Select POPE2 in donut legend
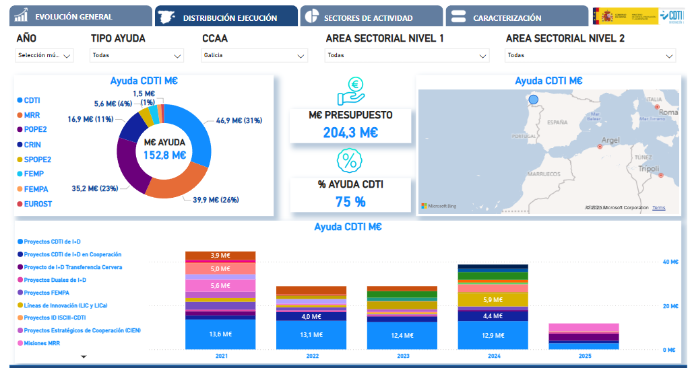690x368 pixels. [x=32, y=130]
